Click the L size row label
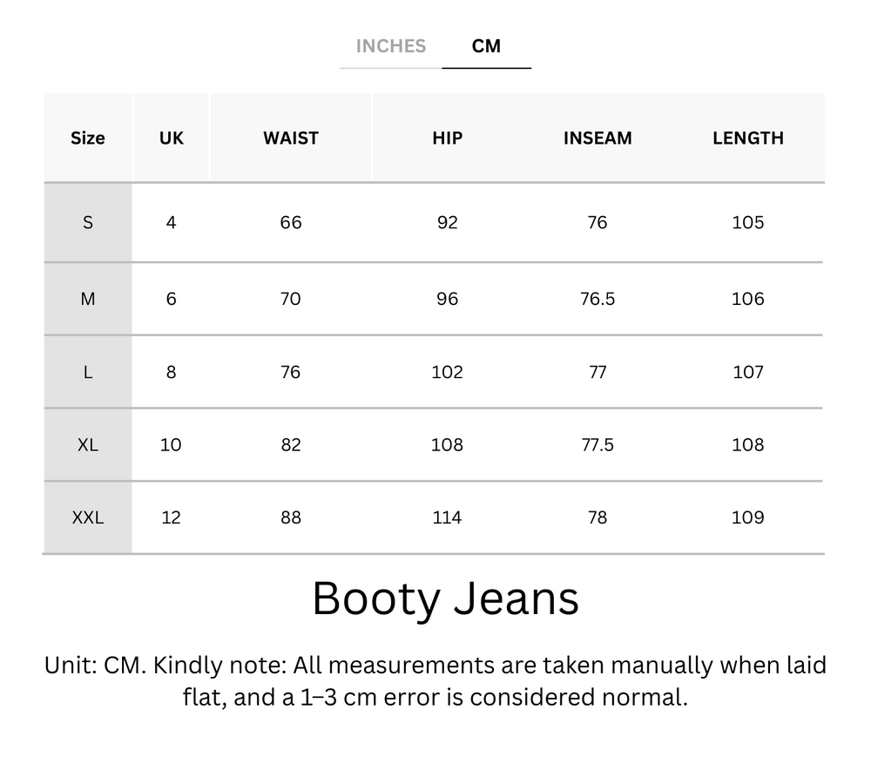The width and height of the screenshot is (871, 757). click(x=87, y=371)
